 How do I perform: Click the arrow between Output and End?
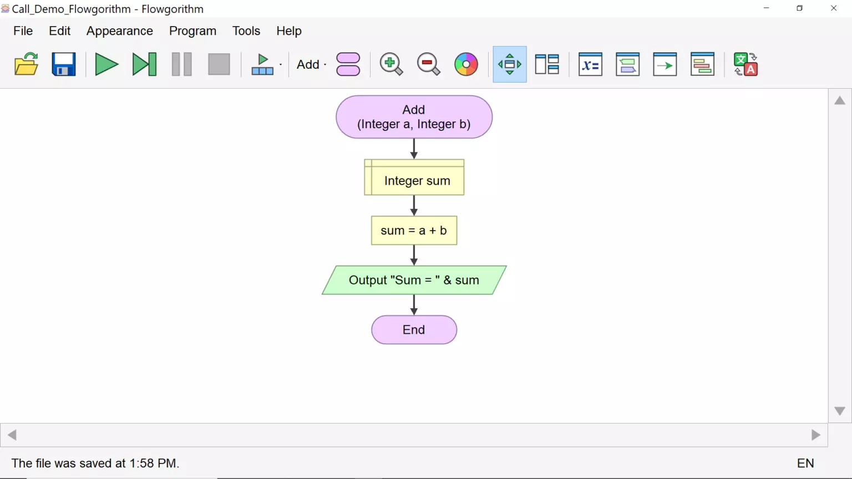(x=414, y=305)
